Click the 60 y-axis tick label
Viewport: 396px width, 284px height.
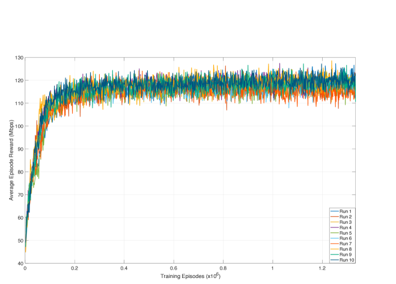pos(20,218)
